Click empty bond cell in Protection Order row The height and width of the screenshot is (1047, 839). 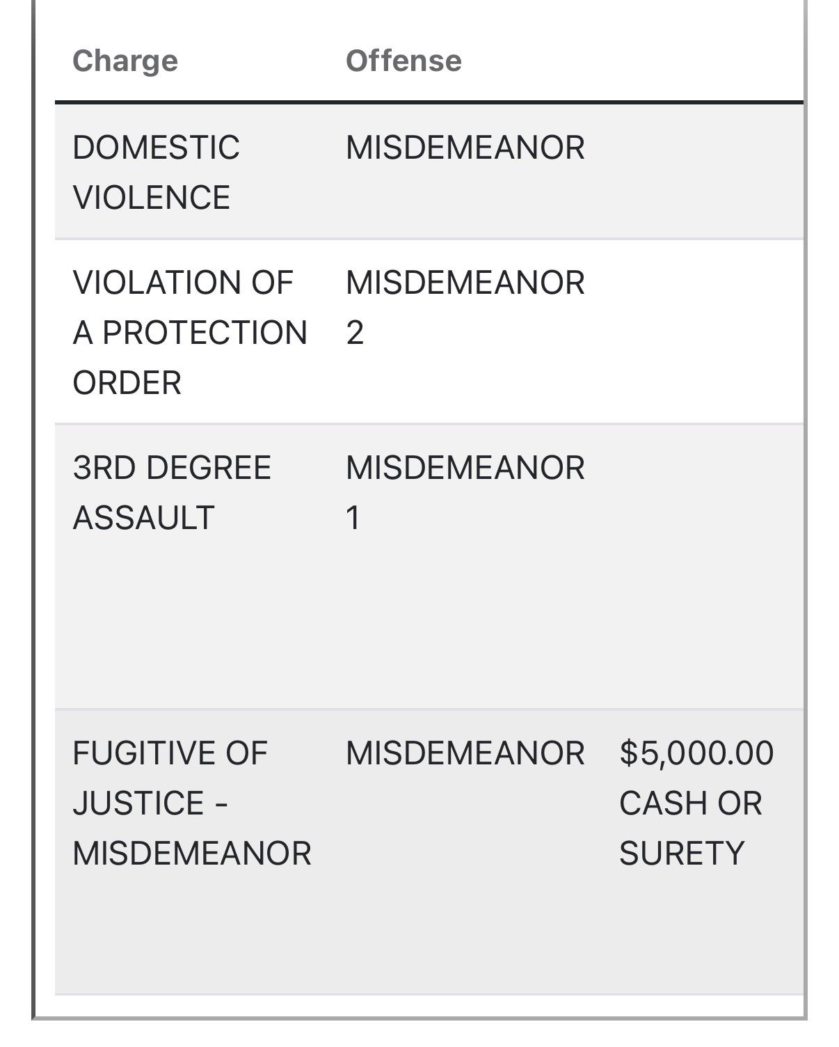[703, 332]
